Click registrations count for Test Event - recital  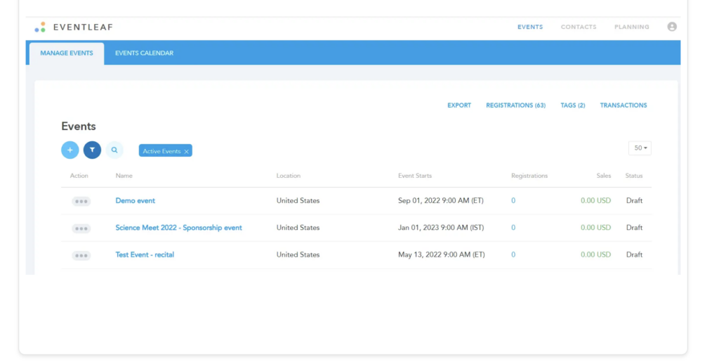pyautogui.click(x=513, y=255)
